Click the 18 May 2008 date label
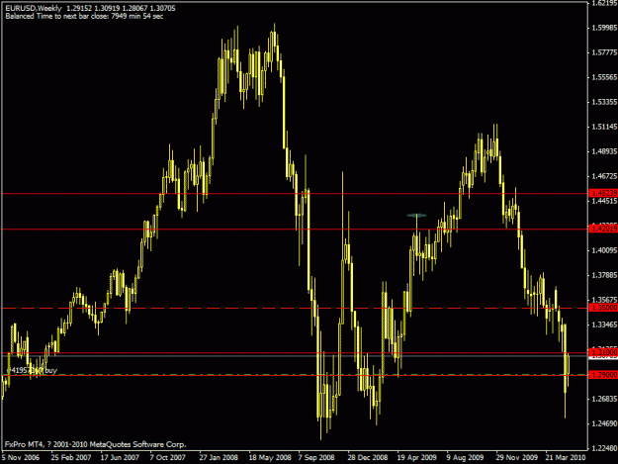Screen dimensions: 618x464 (x=270, y=457)
